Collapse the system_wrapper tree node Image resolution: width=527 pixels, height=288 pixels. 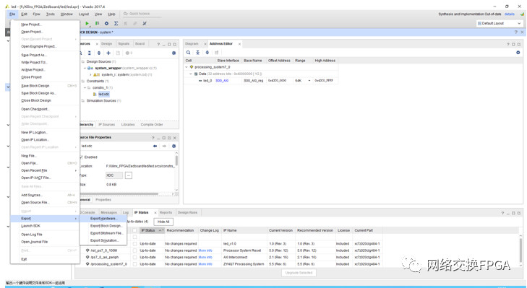(x=85, y=68)
